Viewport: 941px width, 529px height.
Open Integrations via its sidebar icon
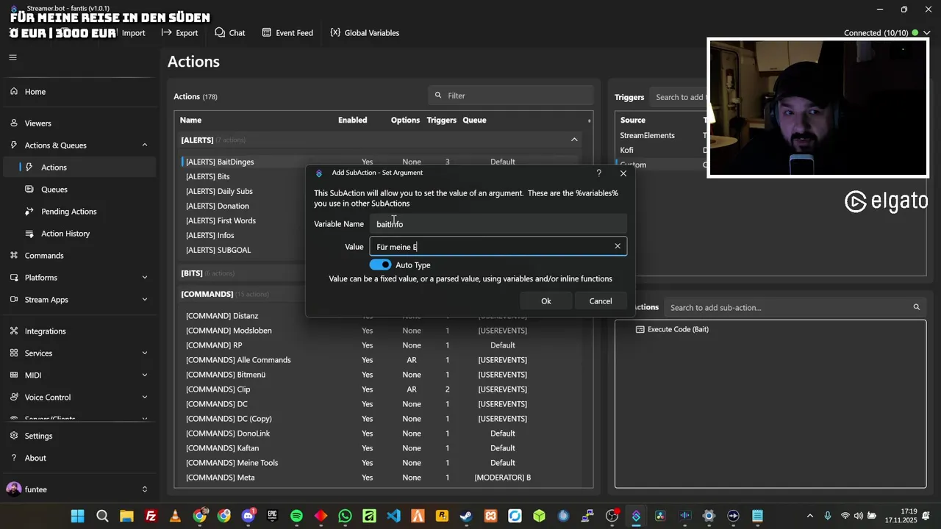click(x=14, y=331)
